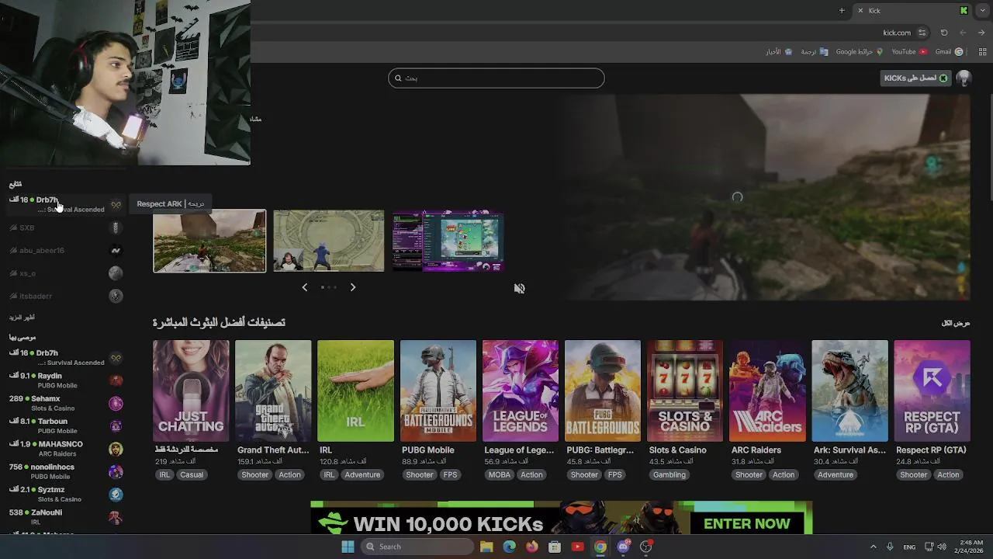
Task: Open offline channel xs_o
Action: [65, 273]
